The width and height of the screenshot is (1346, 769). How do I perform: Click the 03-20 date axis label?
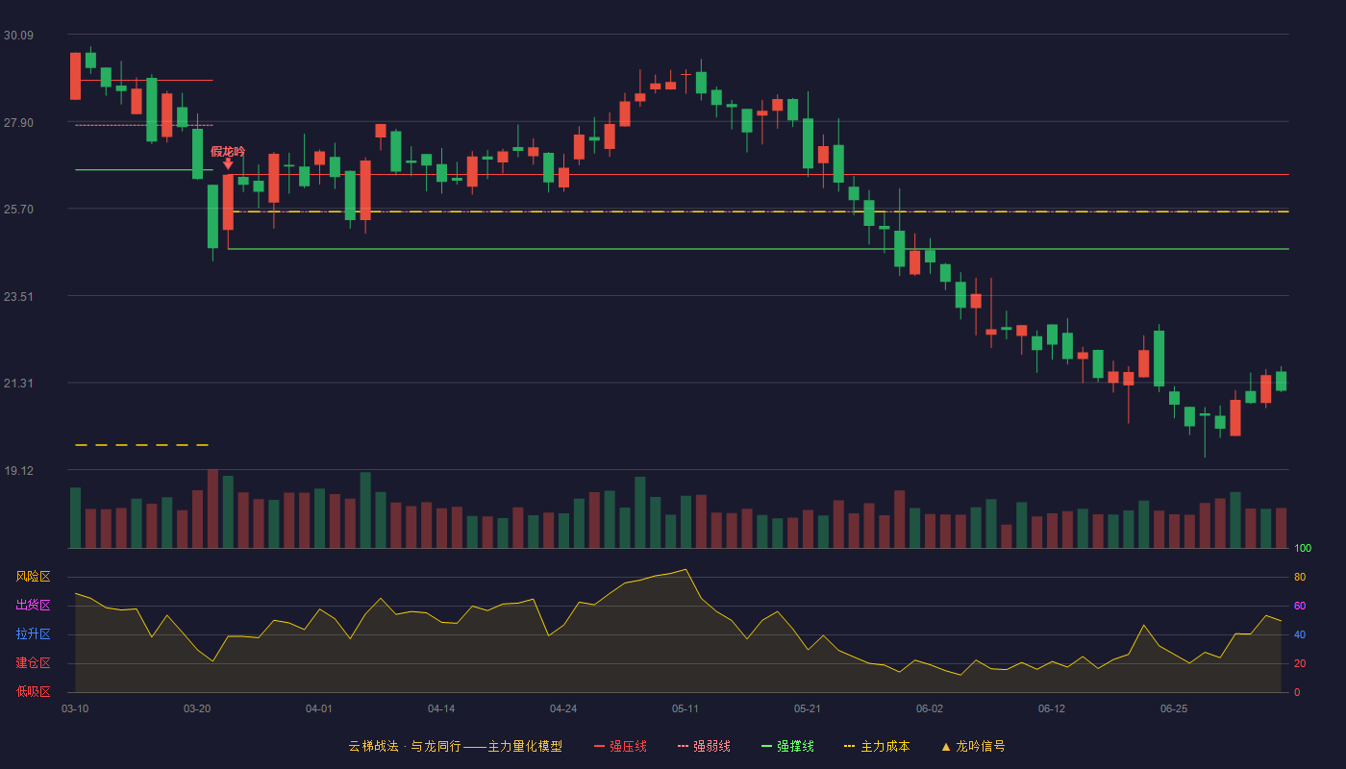tap(197, 708)
